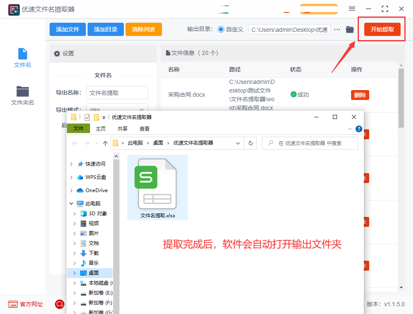The image size is (413, 314).
Task: Click 桌面 breadcrumb in address bar
Action: 158,143
